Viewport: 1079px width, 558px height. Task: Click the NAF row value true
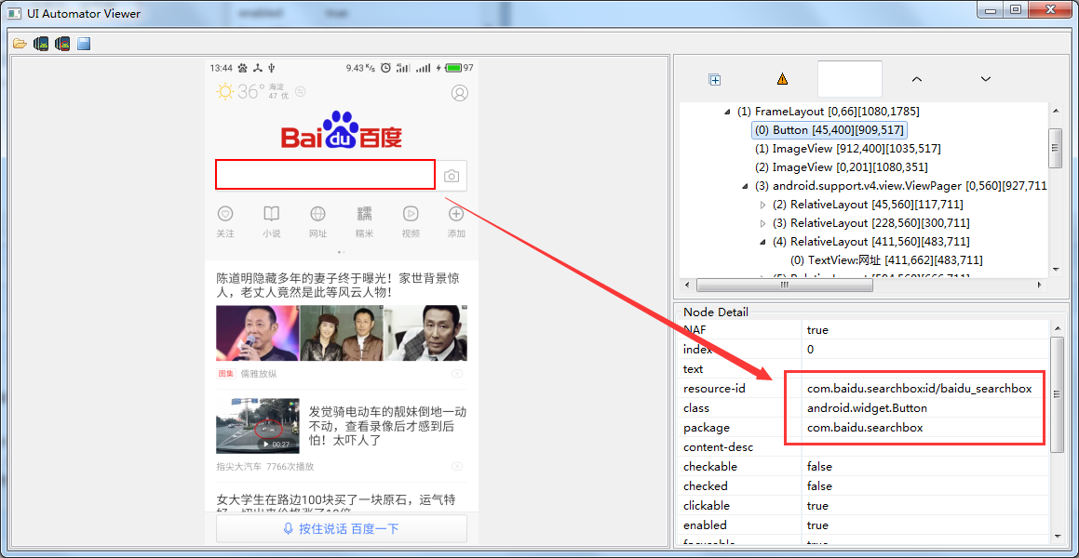pyautogui.click(x=817, y=330)
